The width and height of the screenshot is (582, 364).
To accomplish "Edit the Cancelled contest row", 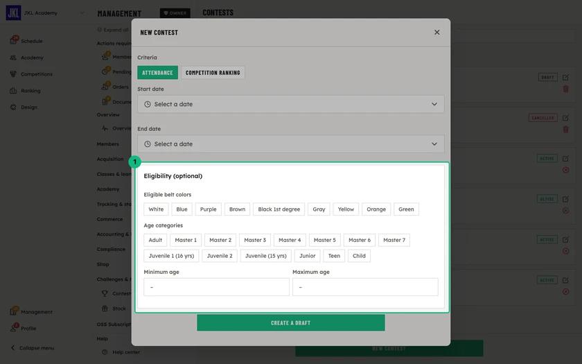I will (565, 118).
